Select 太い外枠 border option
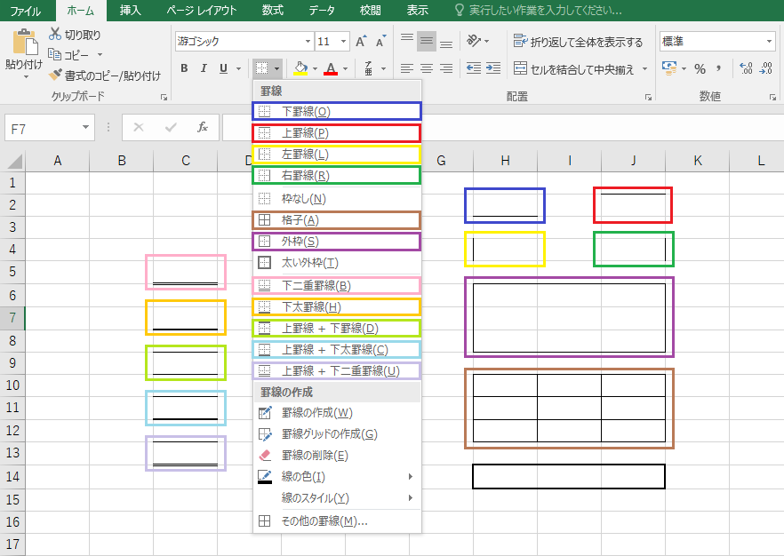This screenshot has height=556, width=784. [x=309, y=263]
